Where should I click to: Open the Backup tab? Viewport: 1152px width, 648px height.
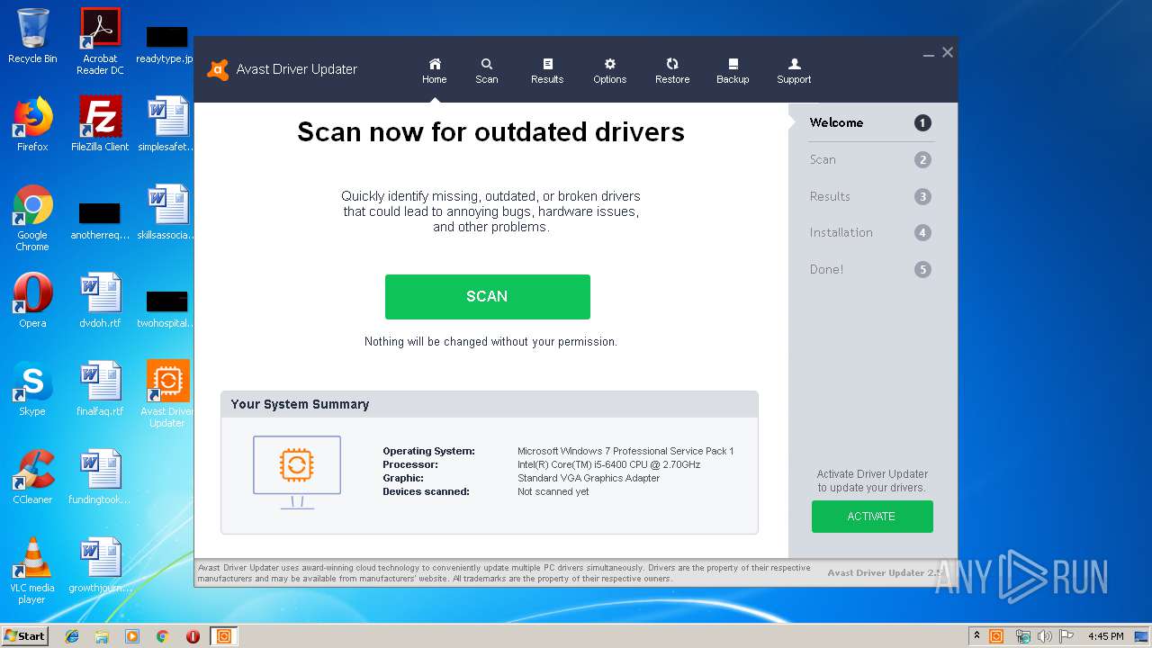click(x=733, y=71)
